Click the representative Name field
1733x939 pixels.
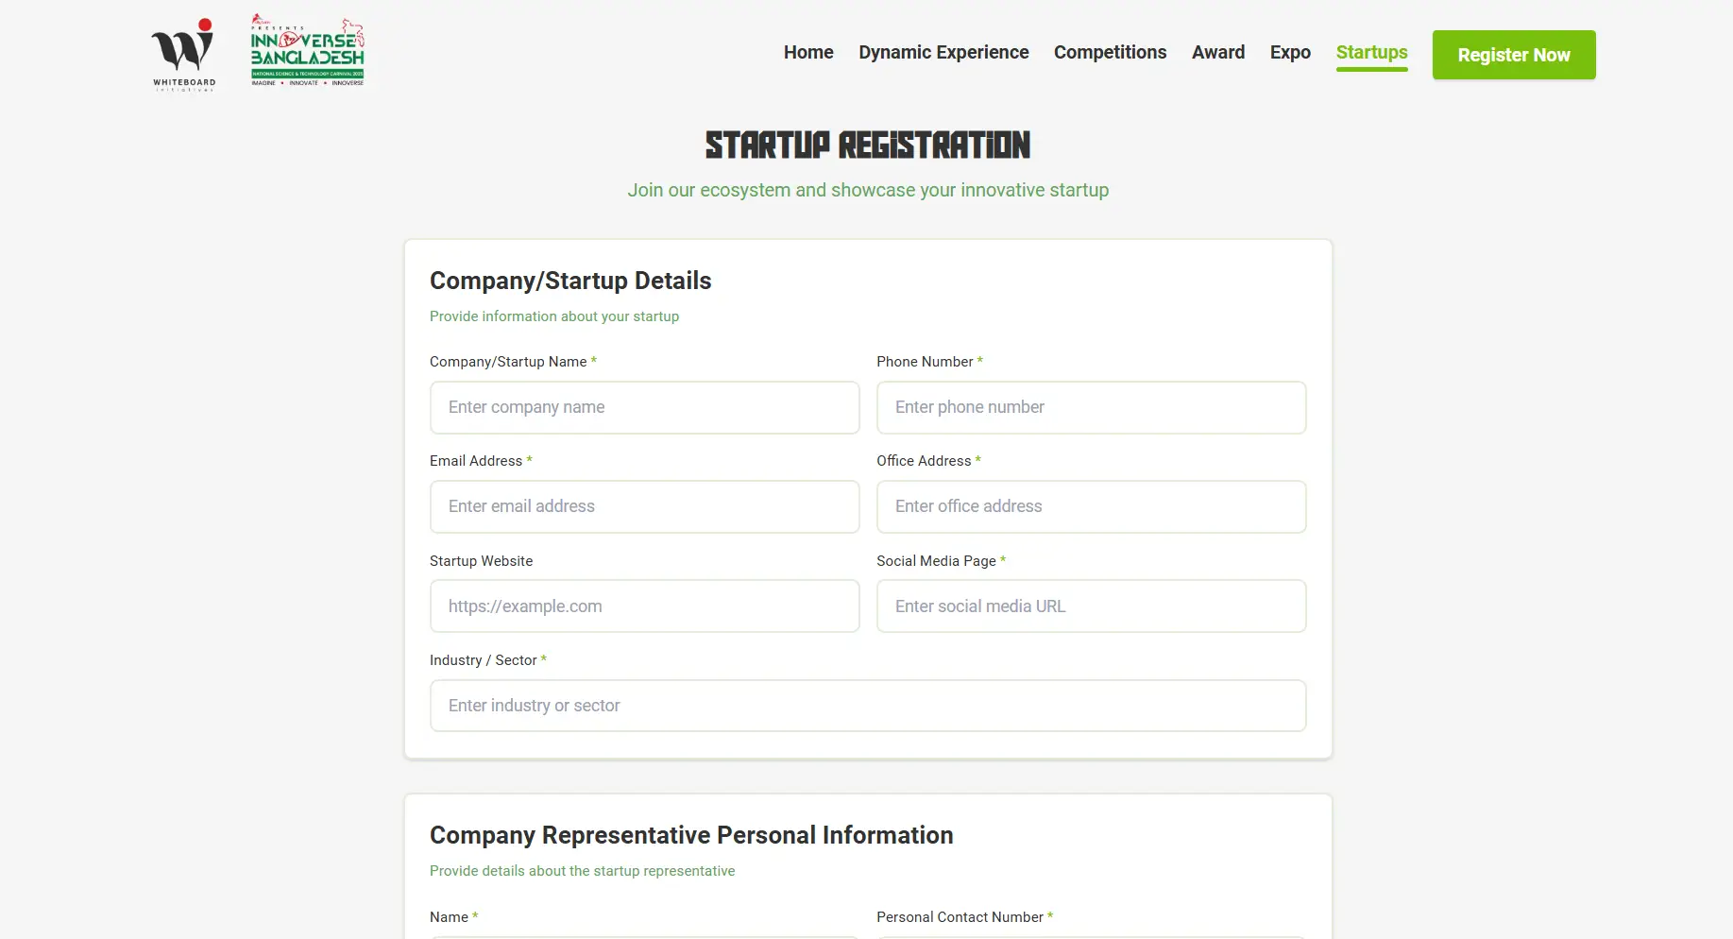point(644,937)
